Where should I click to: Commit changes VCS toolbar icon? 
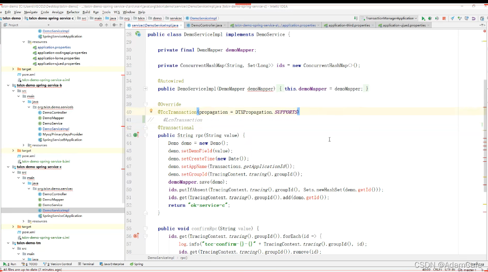pyautogui.click(x=459, y=19)
